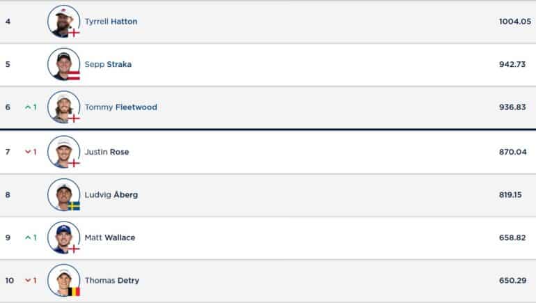Screen dimensions: 536x303
Task: Select Tommy Fleetwood's portrait image
Action: tap(63, 107)
